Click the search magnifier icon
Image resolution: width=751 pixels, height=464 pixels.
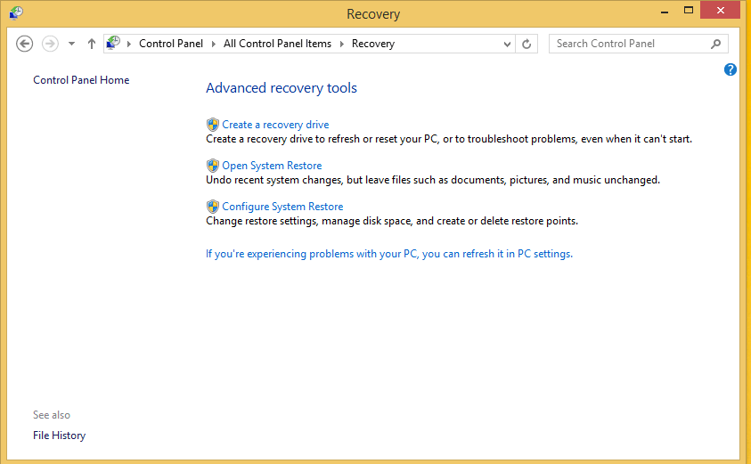click(715, 44)
